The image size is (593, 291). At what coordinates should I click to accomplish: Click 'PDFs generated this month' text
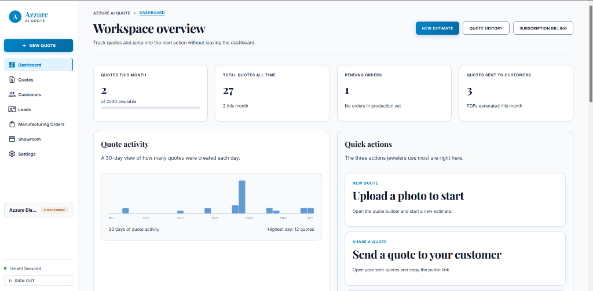coord(495,106)
